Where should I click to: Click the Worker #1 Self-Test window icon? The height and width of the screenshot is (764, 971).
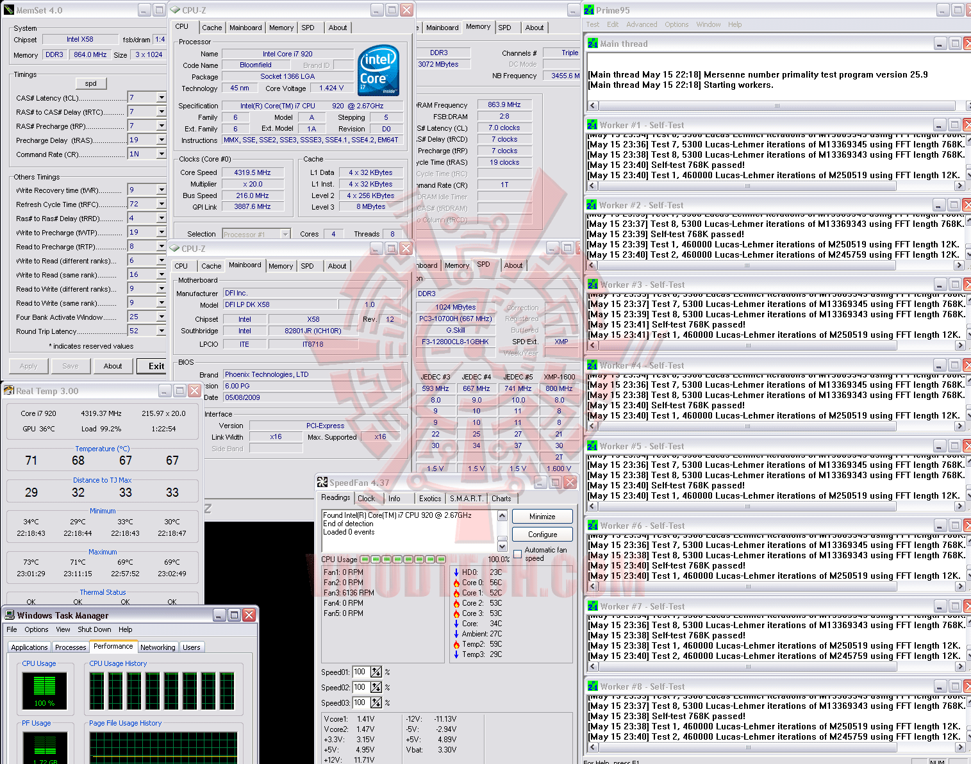pos(592,125)
